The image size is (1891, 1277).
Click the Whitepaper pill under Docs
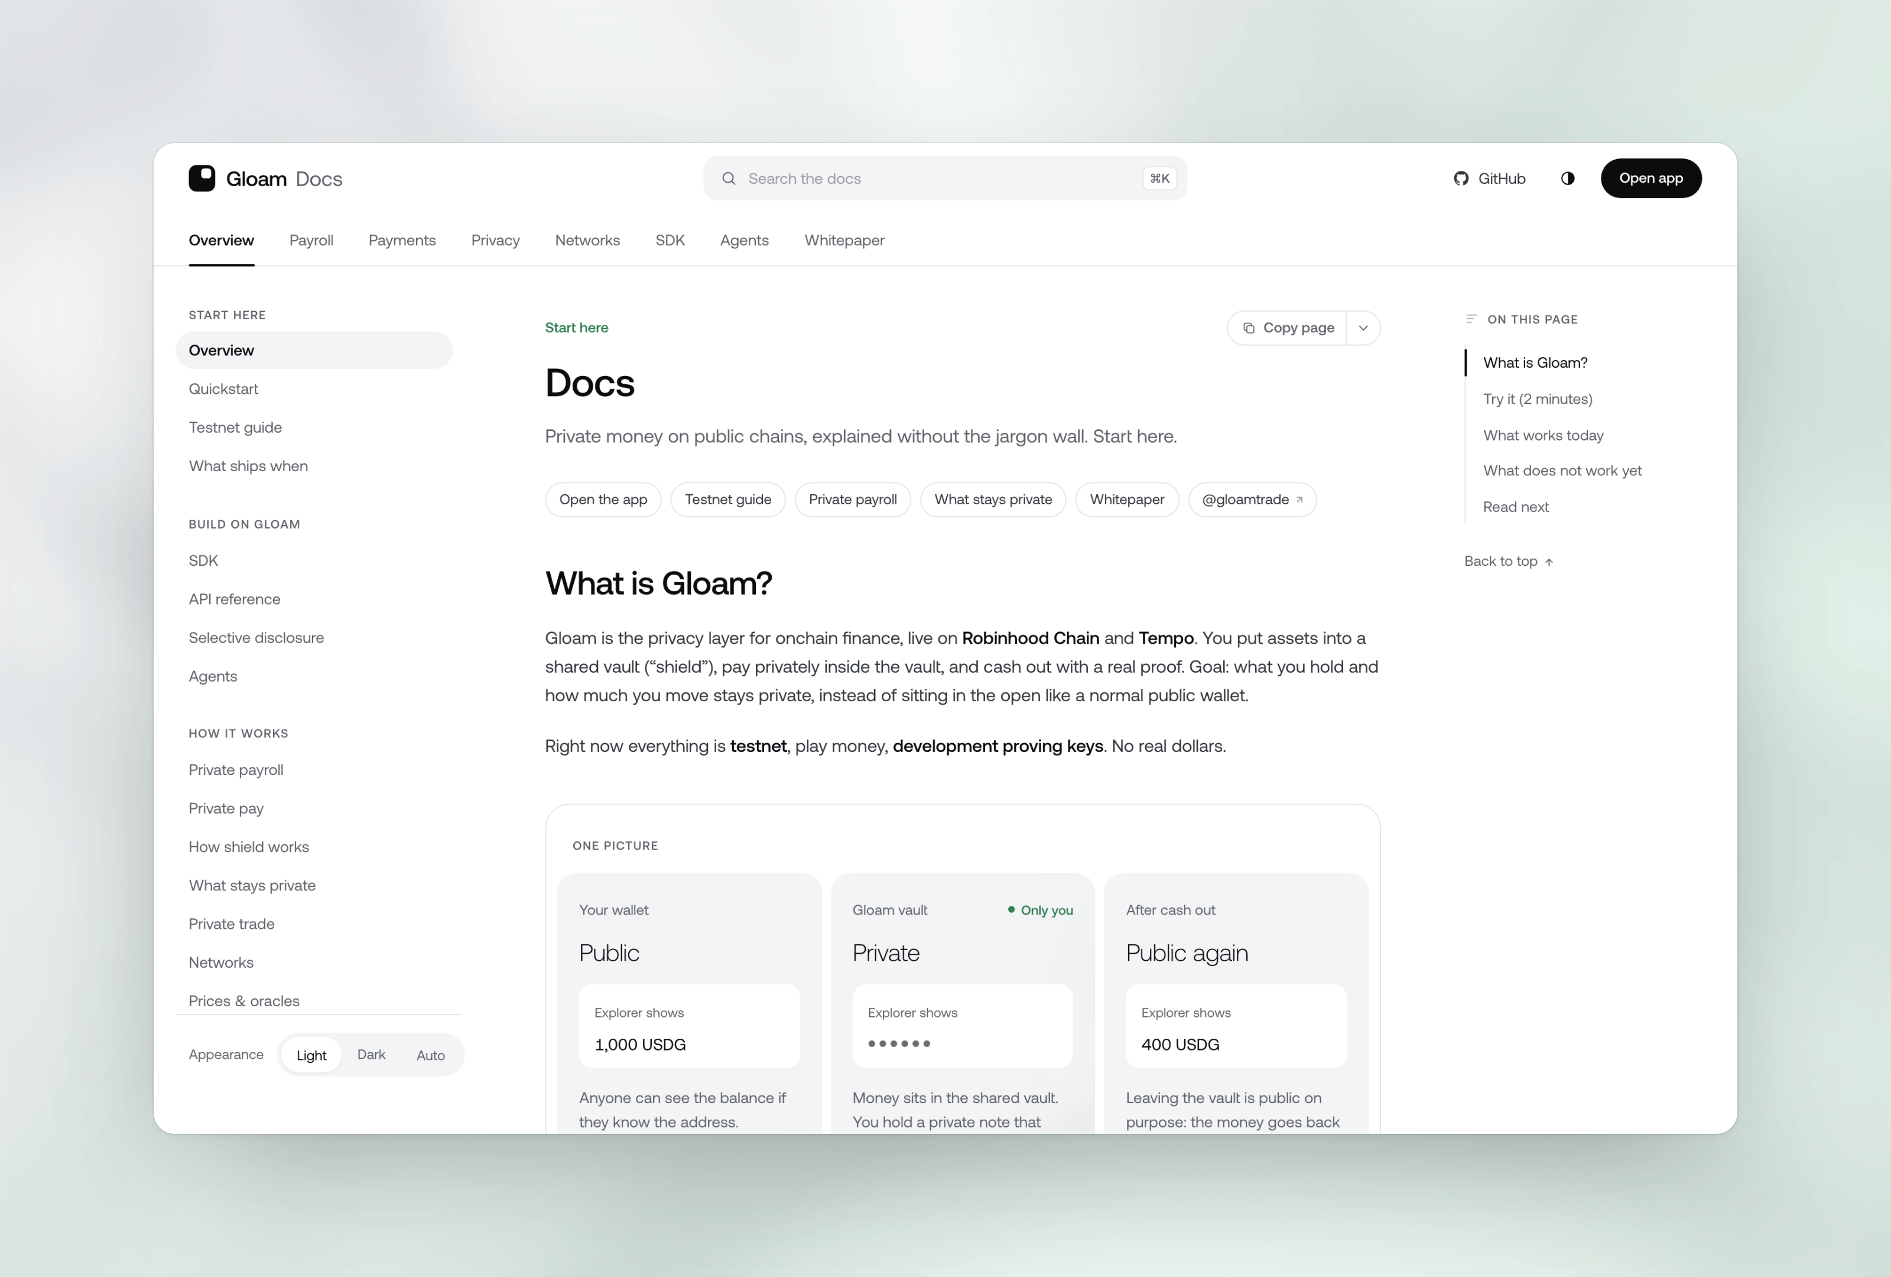tap(1127, 500)
